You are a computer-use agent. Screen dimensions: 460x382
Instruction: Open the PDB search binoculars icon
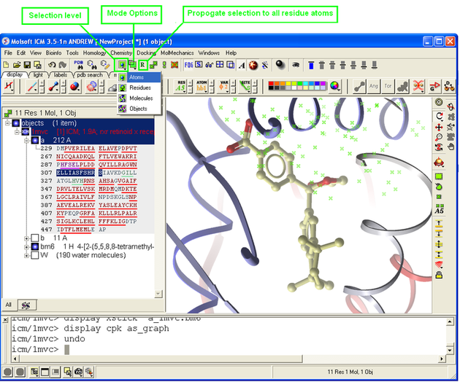pyautogui.click(x=79, y=65)
